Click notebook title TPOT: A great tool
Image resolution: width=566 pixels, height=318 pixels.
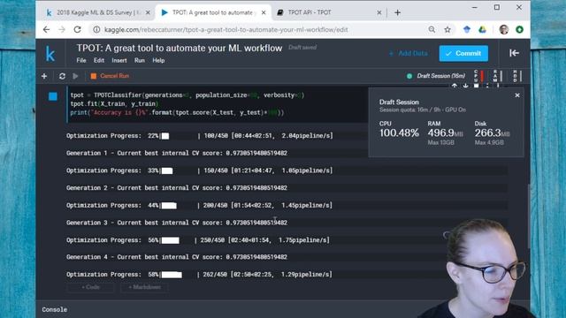(x=179, y=49)
